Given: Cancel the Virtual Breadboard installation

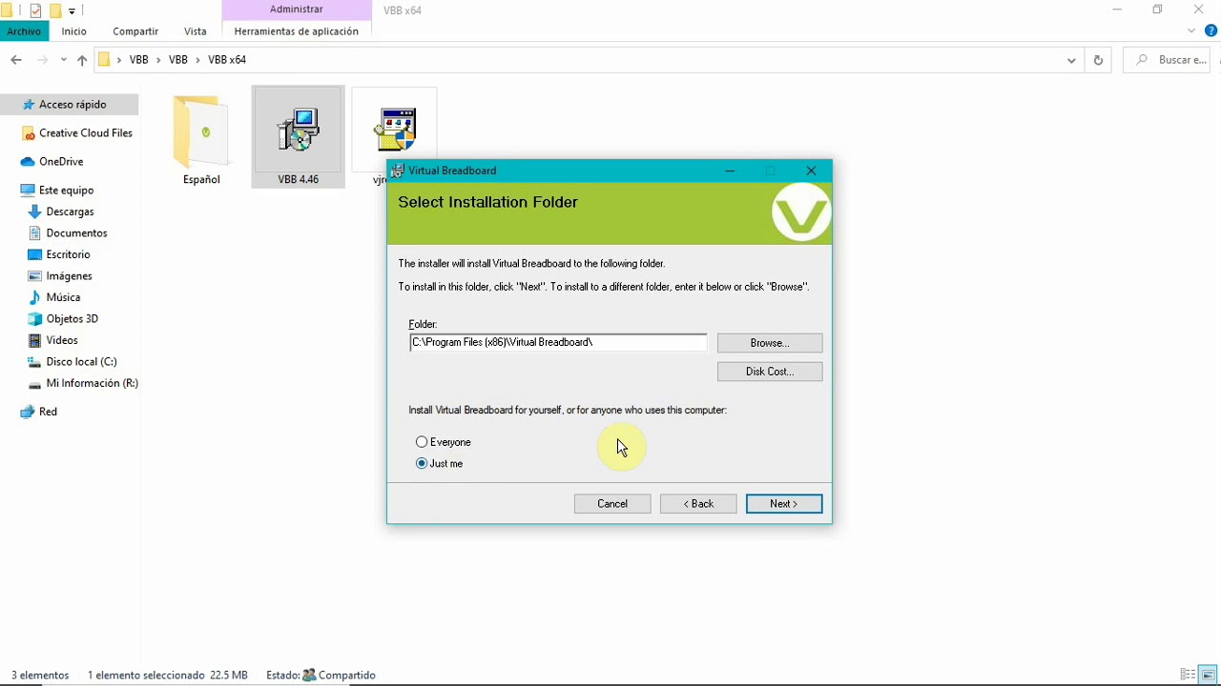Looking at the screenshot, I should pyautogui.click(x=612, y=504).
